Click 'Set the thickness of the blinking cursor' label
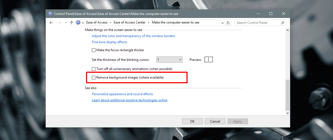This screenshot has height=140, width=333. [120, 60]
